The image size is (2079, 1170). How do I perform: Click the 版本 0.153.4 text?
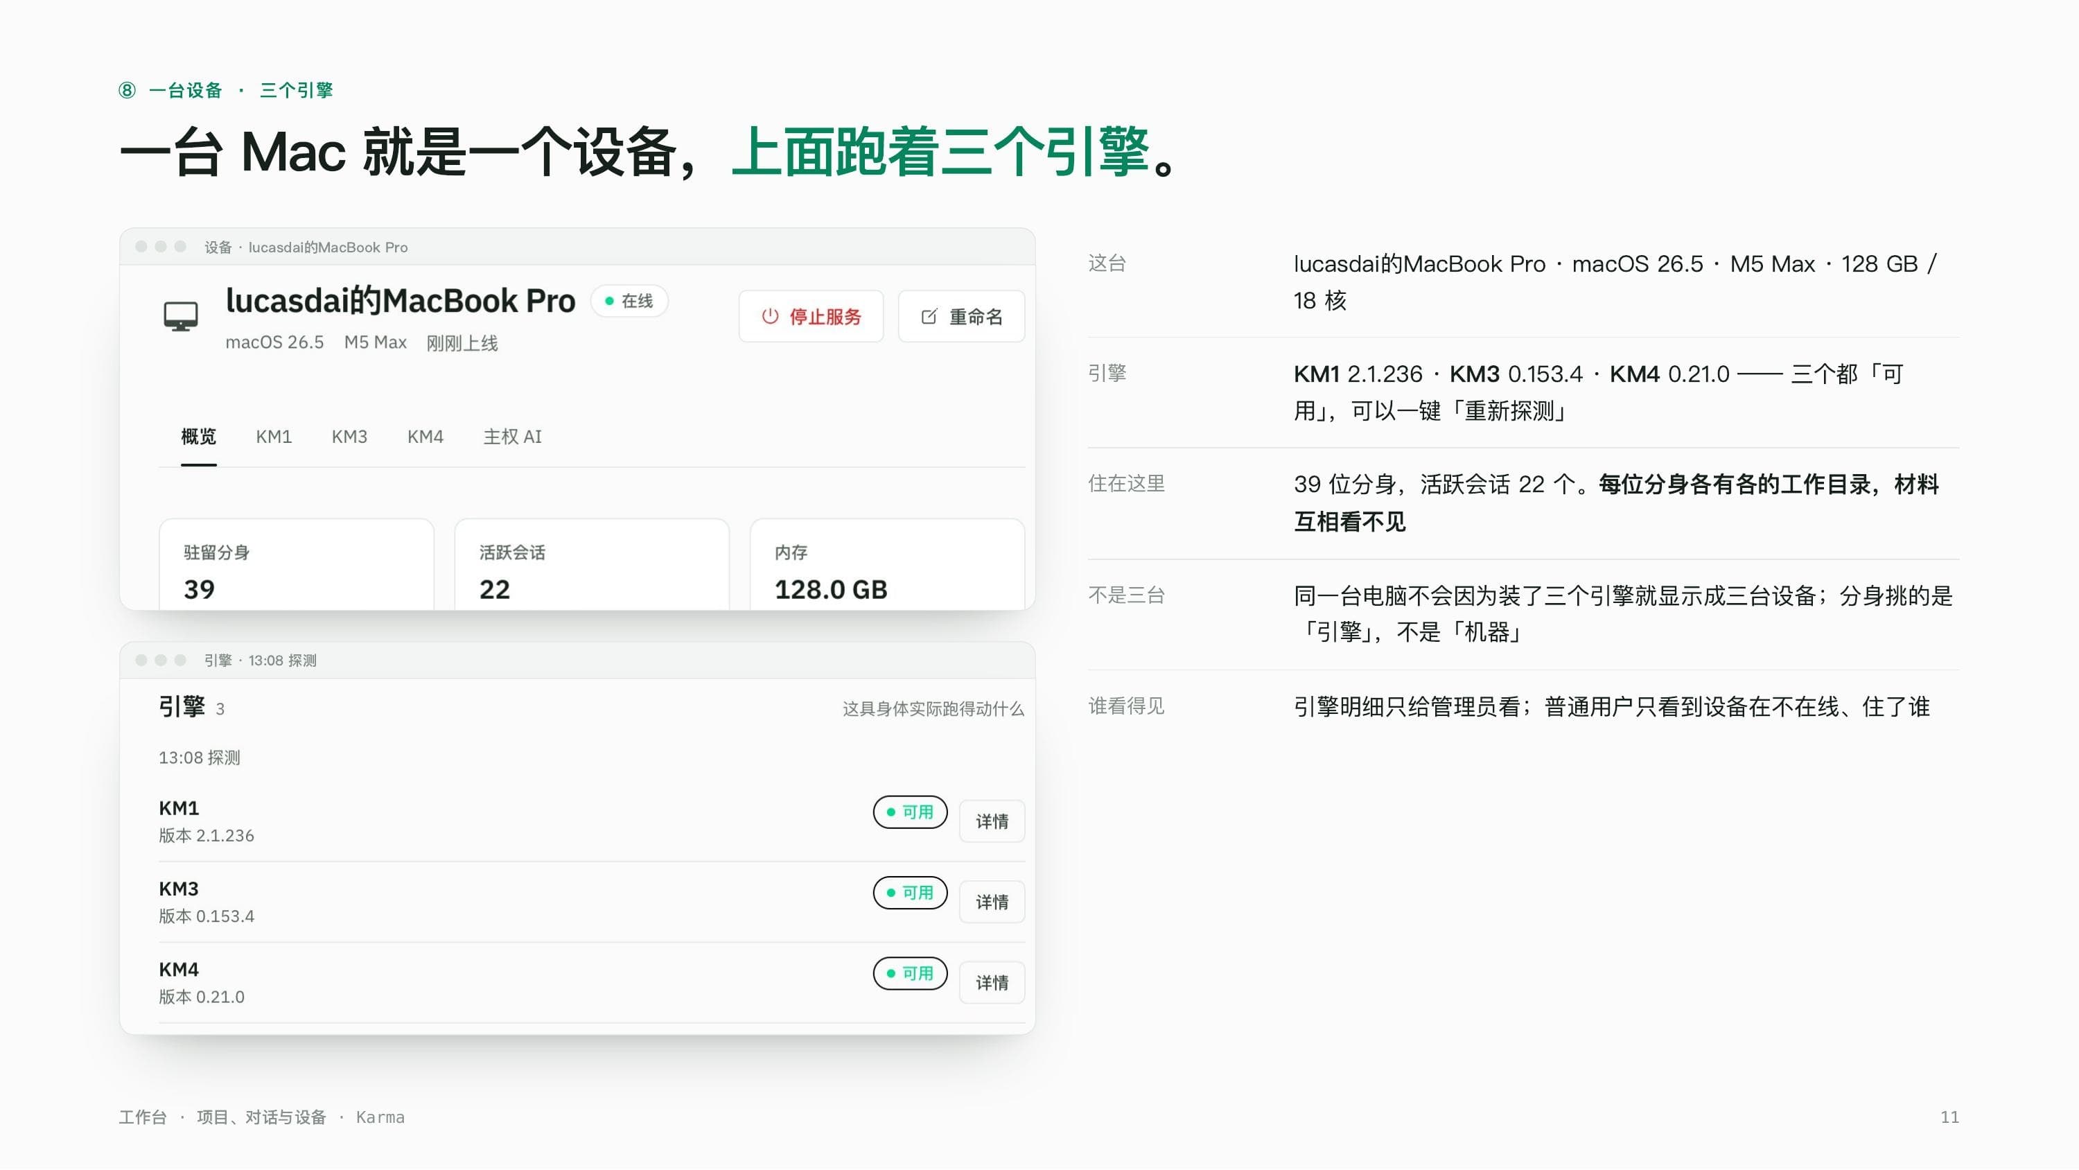click(207, 916)
